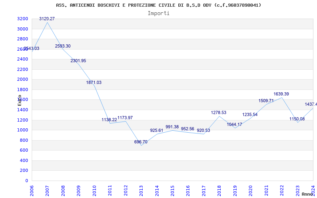
Task: Click the 2009 year label on x-axis
Action: click(78, 191)
